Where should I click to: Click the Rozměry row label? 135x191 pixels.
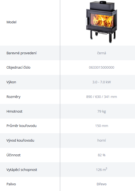point(13,97)
